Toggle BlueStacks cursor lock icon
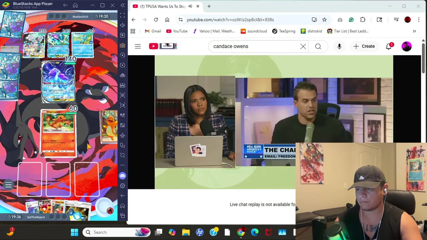 click(x=122, y=35)
